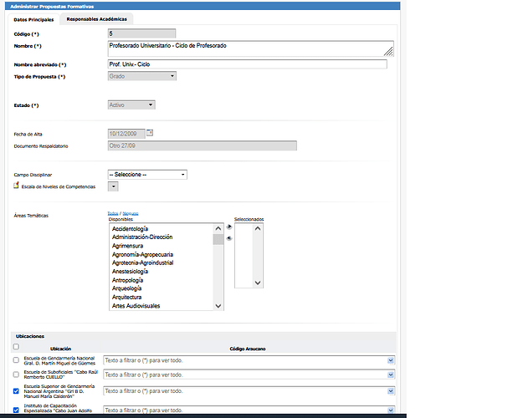
Task: Click Código Araucano filter field for Cabo Raúl CUELLO
Action: (x=249, y=375)
